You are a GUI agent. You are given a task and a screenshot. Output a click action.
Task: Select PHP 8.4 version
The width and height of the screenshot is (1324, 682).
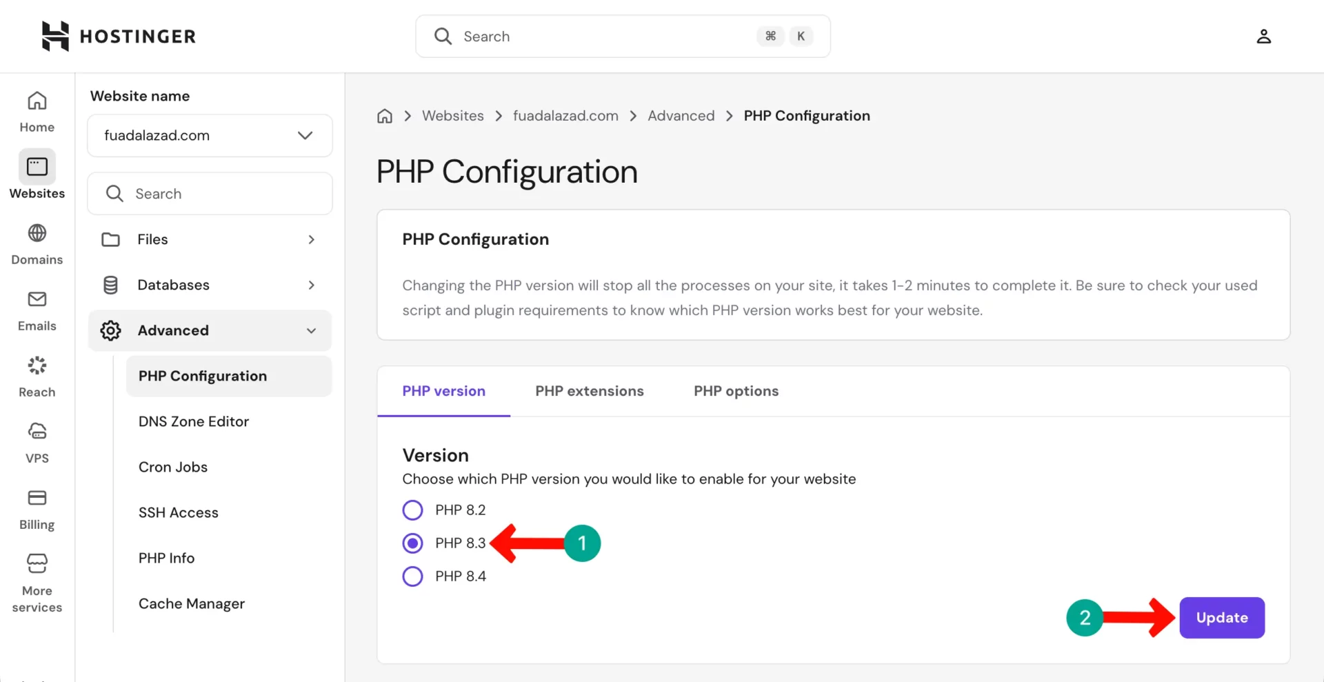coord(412,576)
